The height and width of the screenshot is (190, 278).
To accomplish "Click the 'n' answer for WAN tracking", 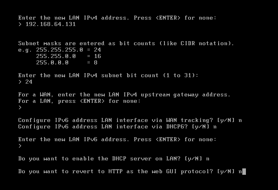I will pyautogui.click(x=240, y=121).
